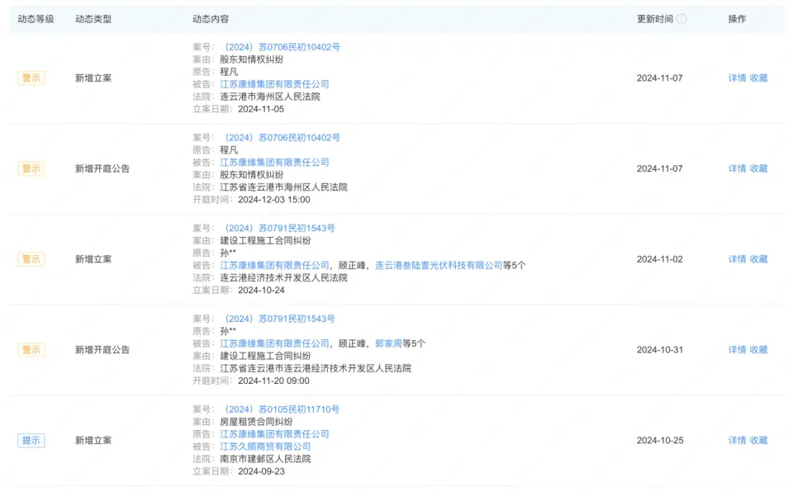The height and width of the screenshot is (492, 793).
Task: Open 详情 for the 2024-10-25 row
Action: pyautogui.click(x=737, y=441)
